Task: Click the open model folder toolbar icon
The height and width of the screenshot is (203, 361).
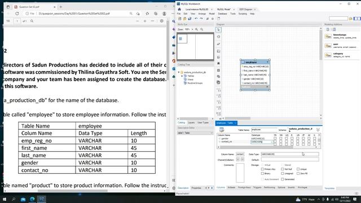Action: click(x=184, y=19)
